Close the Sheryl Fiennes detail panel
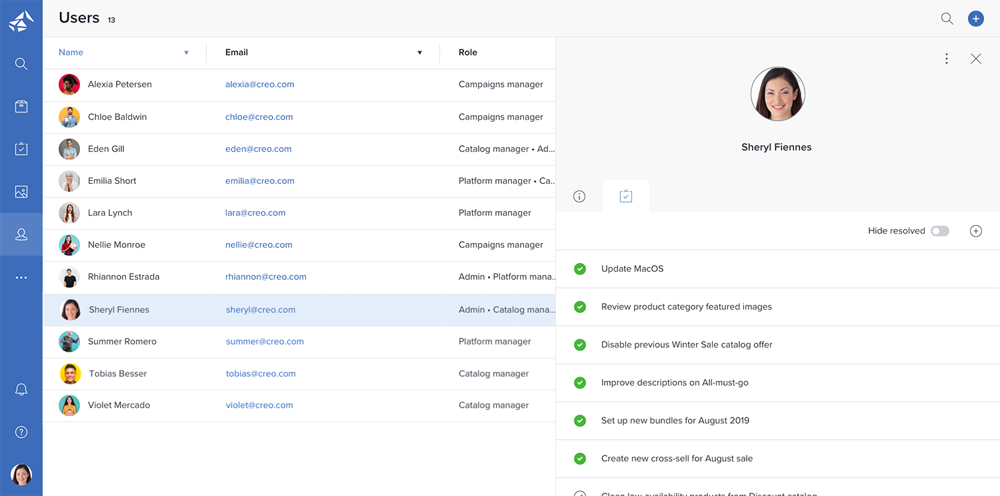 point(976,59)
